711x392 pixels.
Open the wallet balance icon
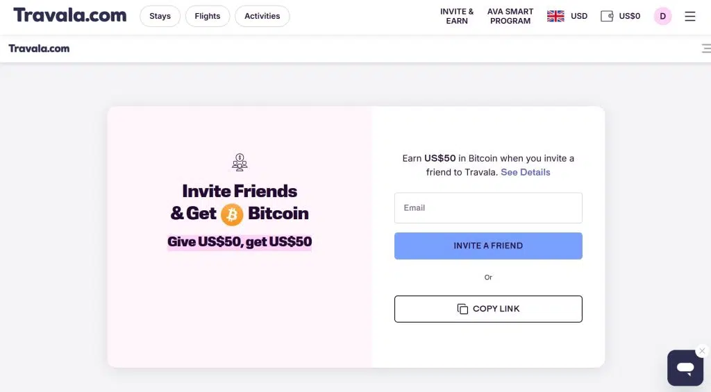[x=607, y=16]
